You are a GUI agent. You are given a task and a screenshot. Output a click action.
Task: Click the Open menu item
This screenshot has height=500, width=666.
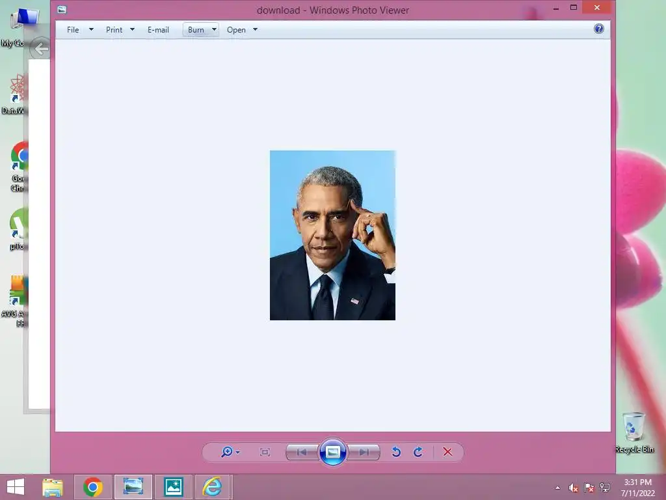pos(236,30)
